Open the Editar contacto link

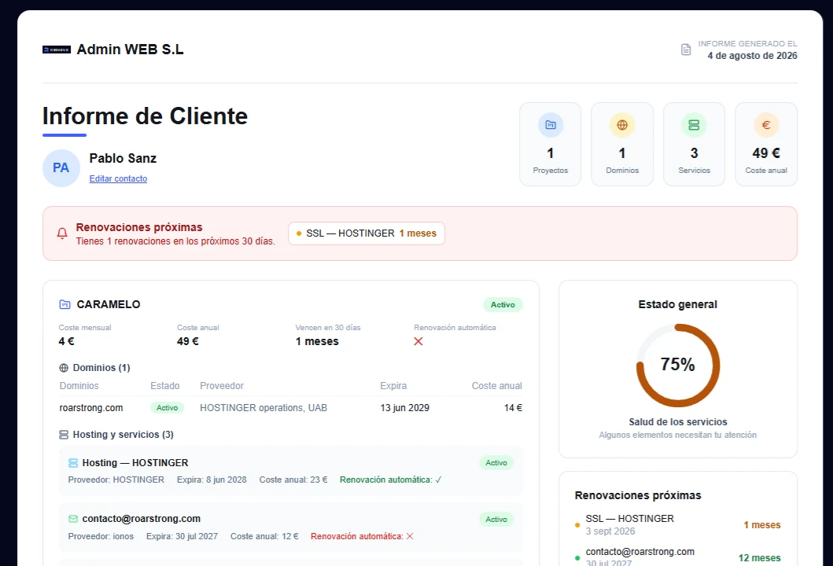(x=118, y=179)
